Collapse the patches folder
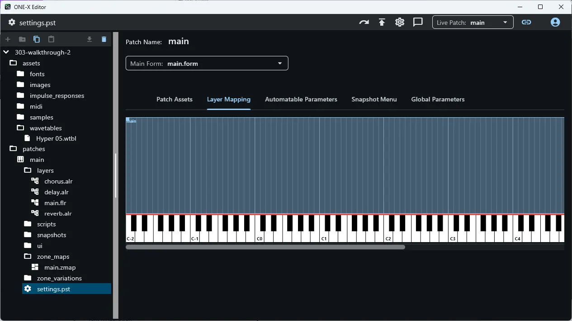Screen dimensions: 572x321 [13, 149]
